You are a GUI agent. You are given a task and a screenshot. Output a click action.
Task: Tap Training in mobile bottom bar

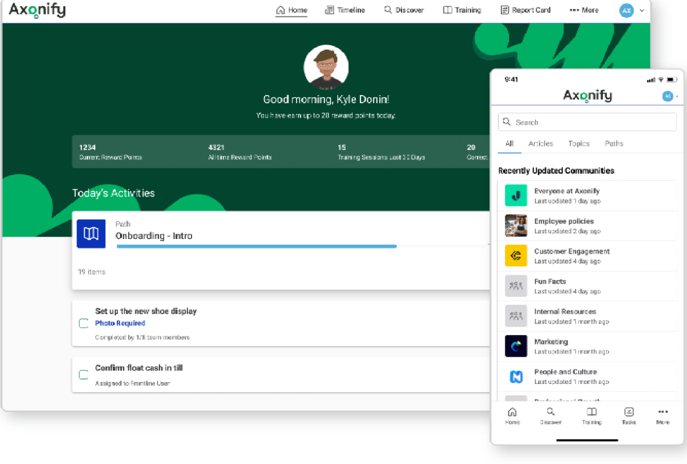pyautogui.click(x=591, y=416)
